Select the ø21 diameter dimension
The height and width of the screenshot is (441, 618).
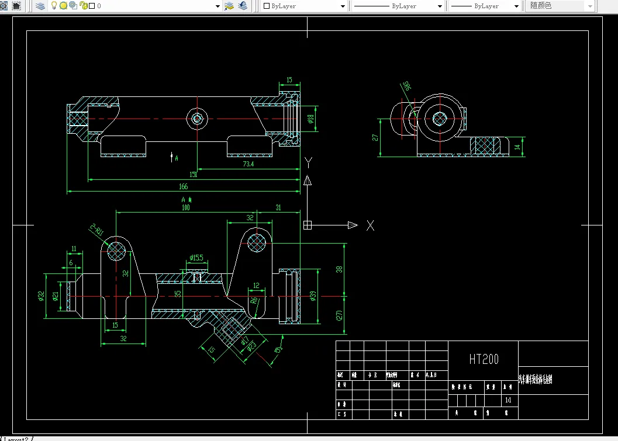tap(55, 296)
